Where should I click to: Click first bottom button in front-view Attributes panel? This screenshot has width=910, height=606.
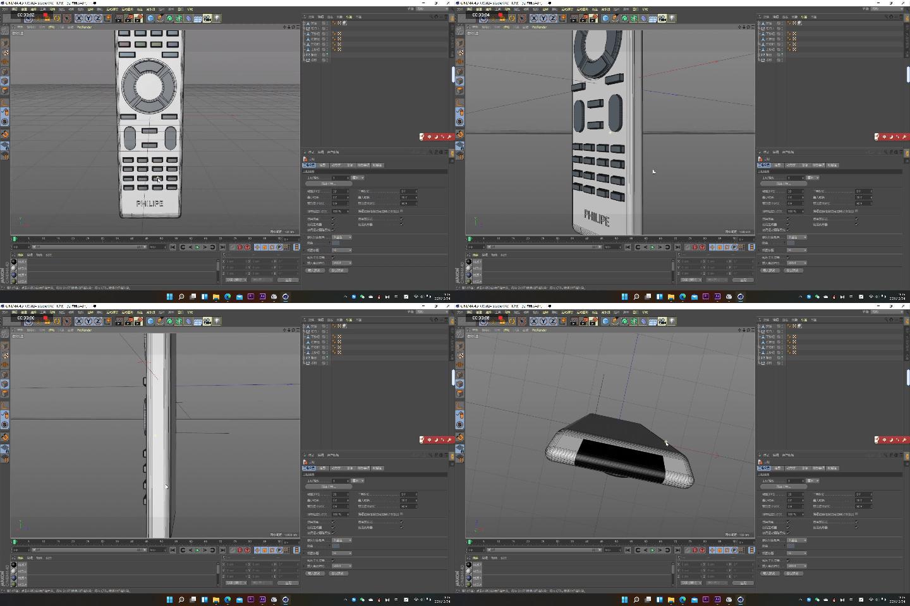[315, 270]
